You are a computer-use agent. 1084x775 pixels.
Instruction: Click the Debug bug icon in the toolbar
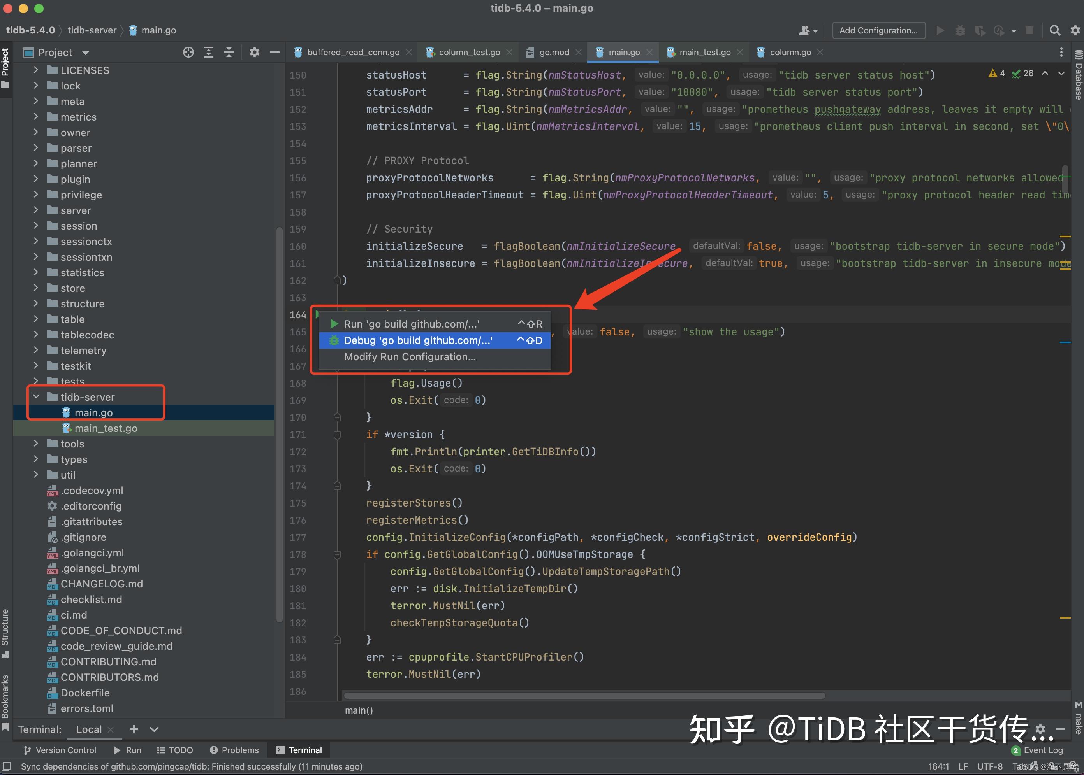[960, 30]
